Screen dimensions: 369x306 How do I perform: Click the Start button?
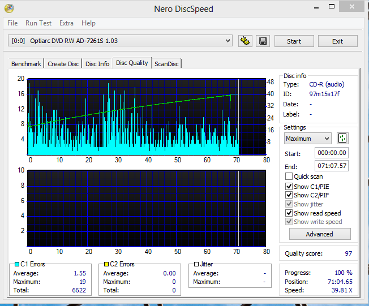coord(294,41)
